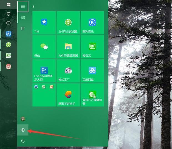The width and height of the screenshot is (172, 149).
Task: Click tile group name "1"
Action: [33, 7]
